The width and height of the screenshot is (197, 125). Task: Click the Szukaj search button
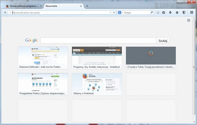pyautogui.click(x=163, y=41)
